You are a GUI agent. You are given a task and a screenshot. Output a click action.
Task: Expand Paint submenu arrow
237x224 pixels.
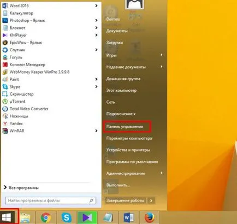pos(96,79)
